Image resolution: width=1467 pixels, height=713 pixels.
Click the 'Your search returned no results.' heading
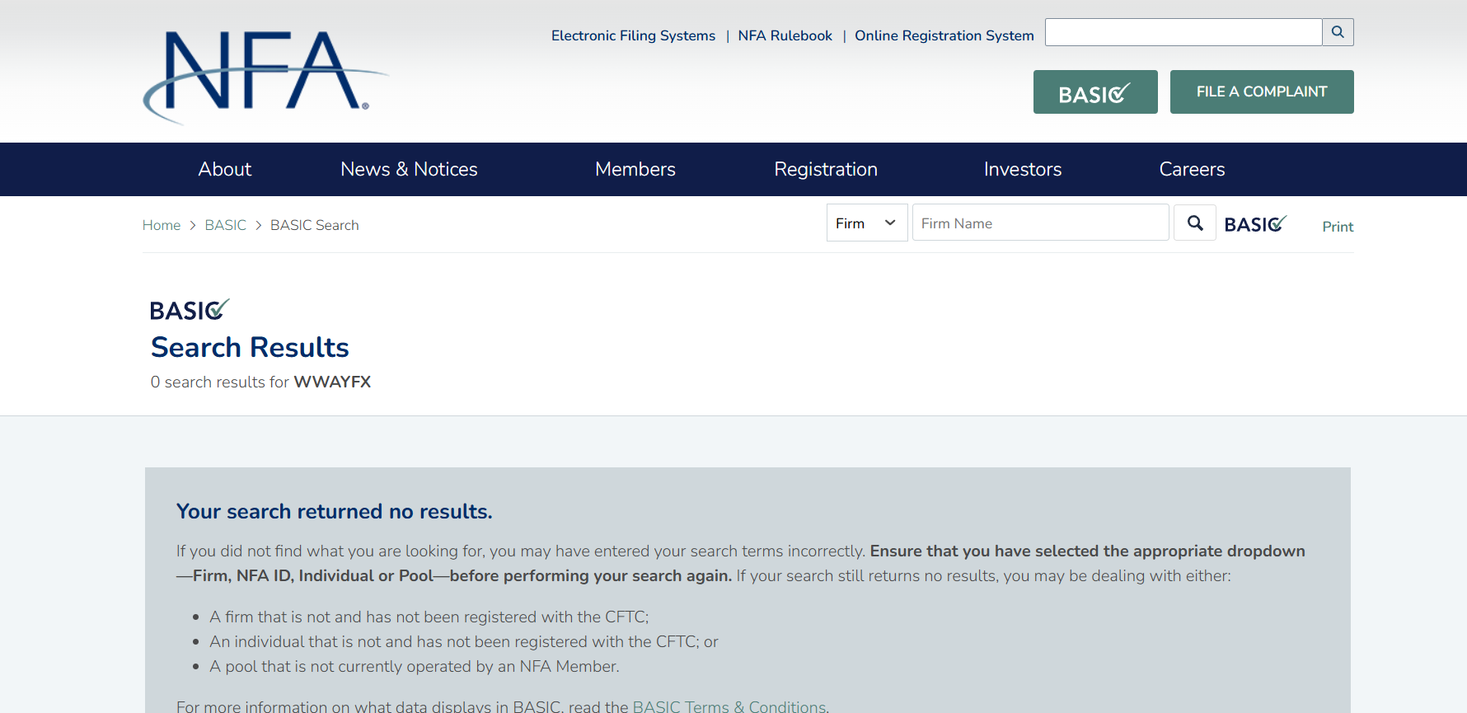[x=334, y=511]
